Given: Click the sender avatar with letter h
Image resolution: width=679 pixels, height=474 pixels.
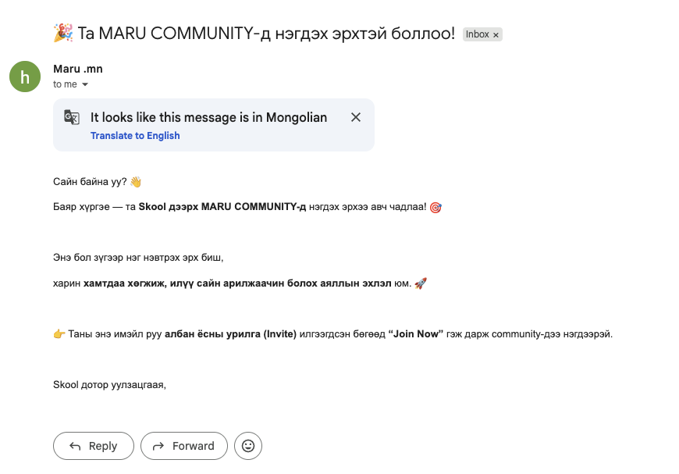Looking at the screenshot, I should 25,77.
